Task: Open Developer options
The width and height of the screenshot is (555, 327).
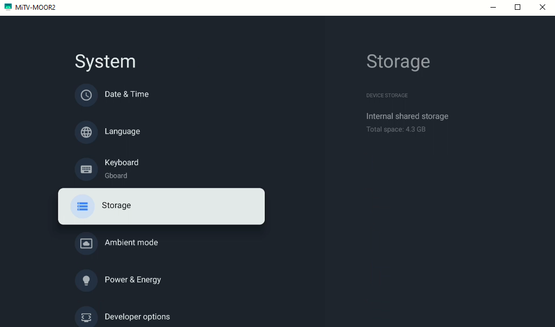Action: (137, 317)
